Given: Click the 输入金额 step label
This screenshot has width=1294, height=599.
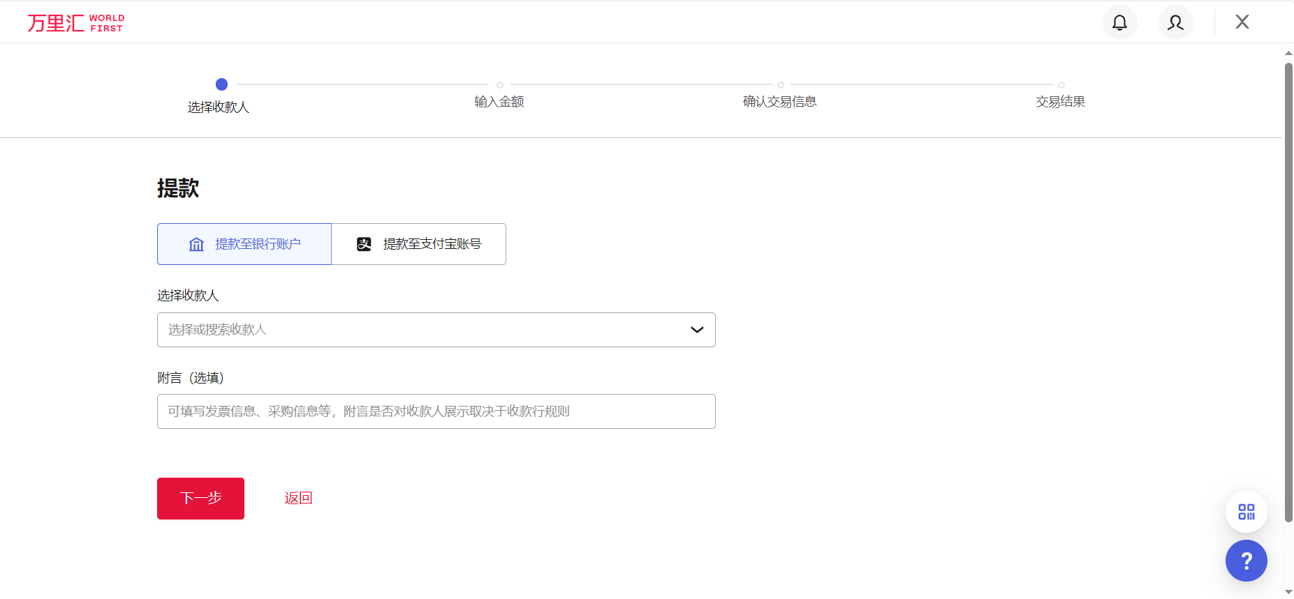Looking at the screenshot, I should (x=499, y=102).
